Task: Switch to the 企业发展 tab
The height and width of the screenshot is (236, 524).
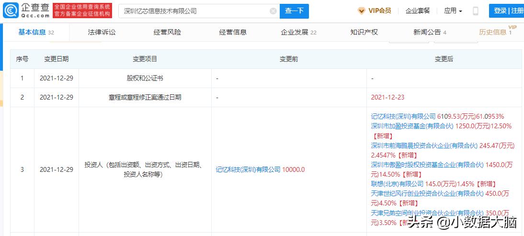Action: pos(298,32)
